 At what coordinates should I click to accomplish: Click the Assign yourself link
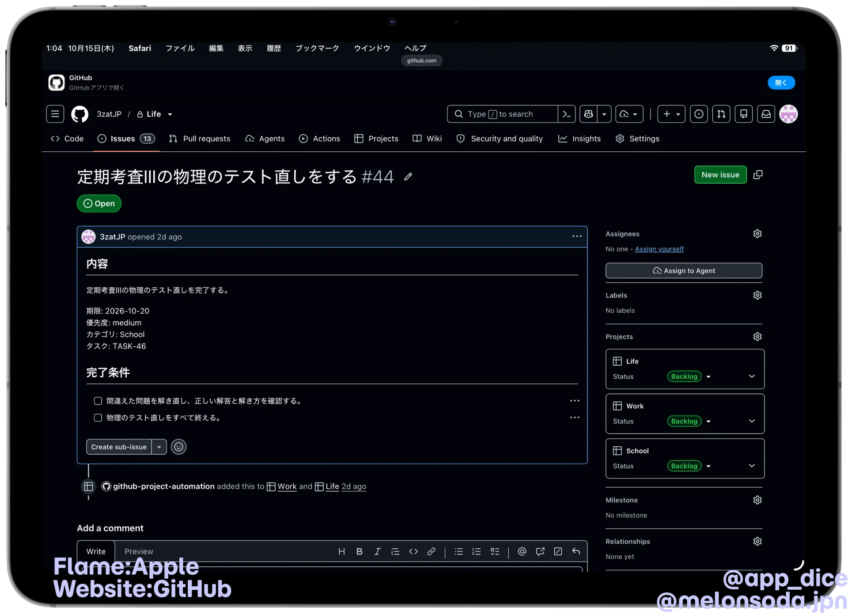[x=659, y=249]
